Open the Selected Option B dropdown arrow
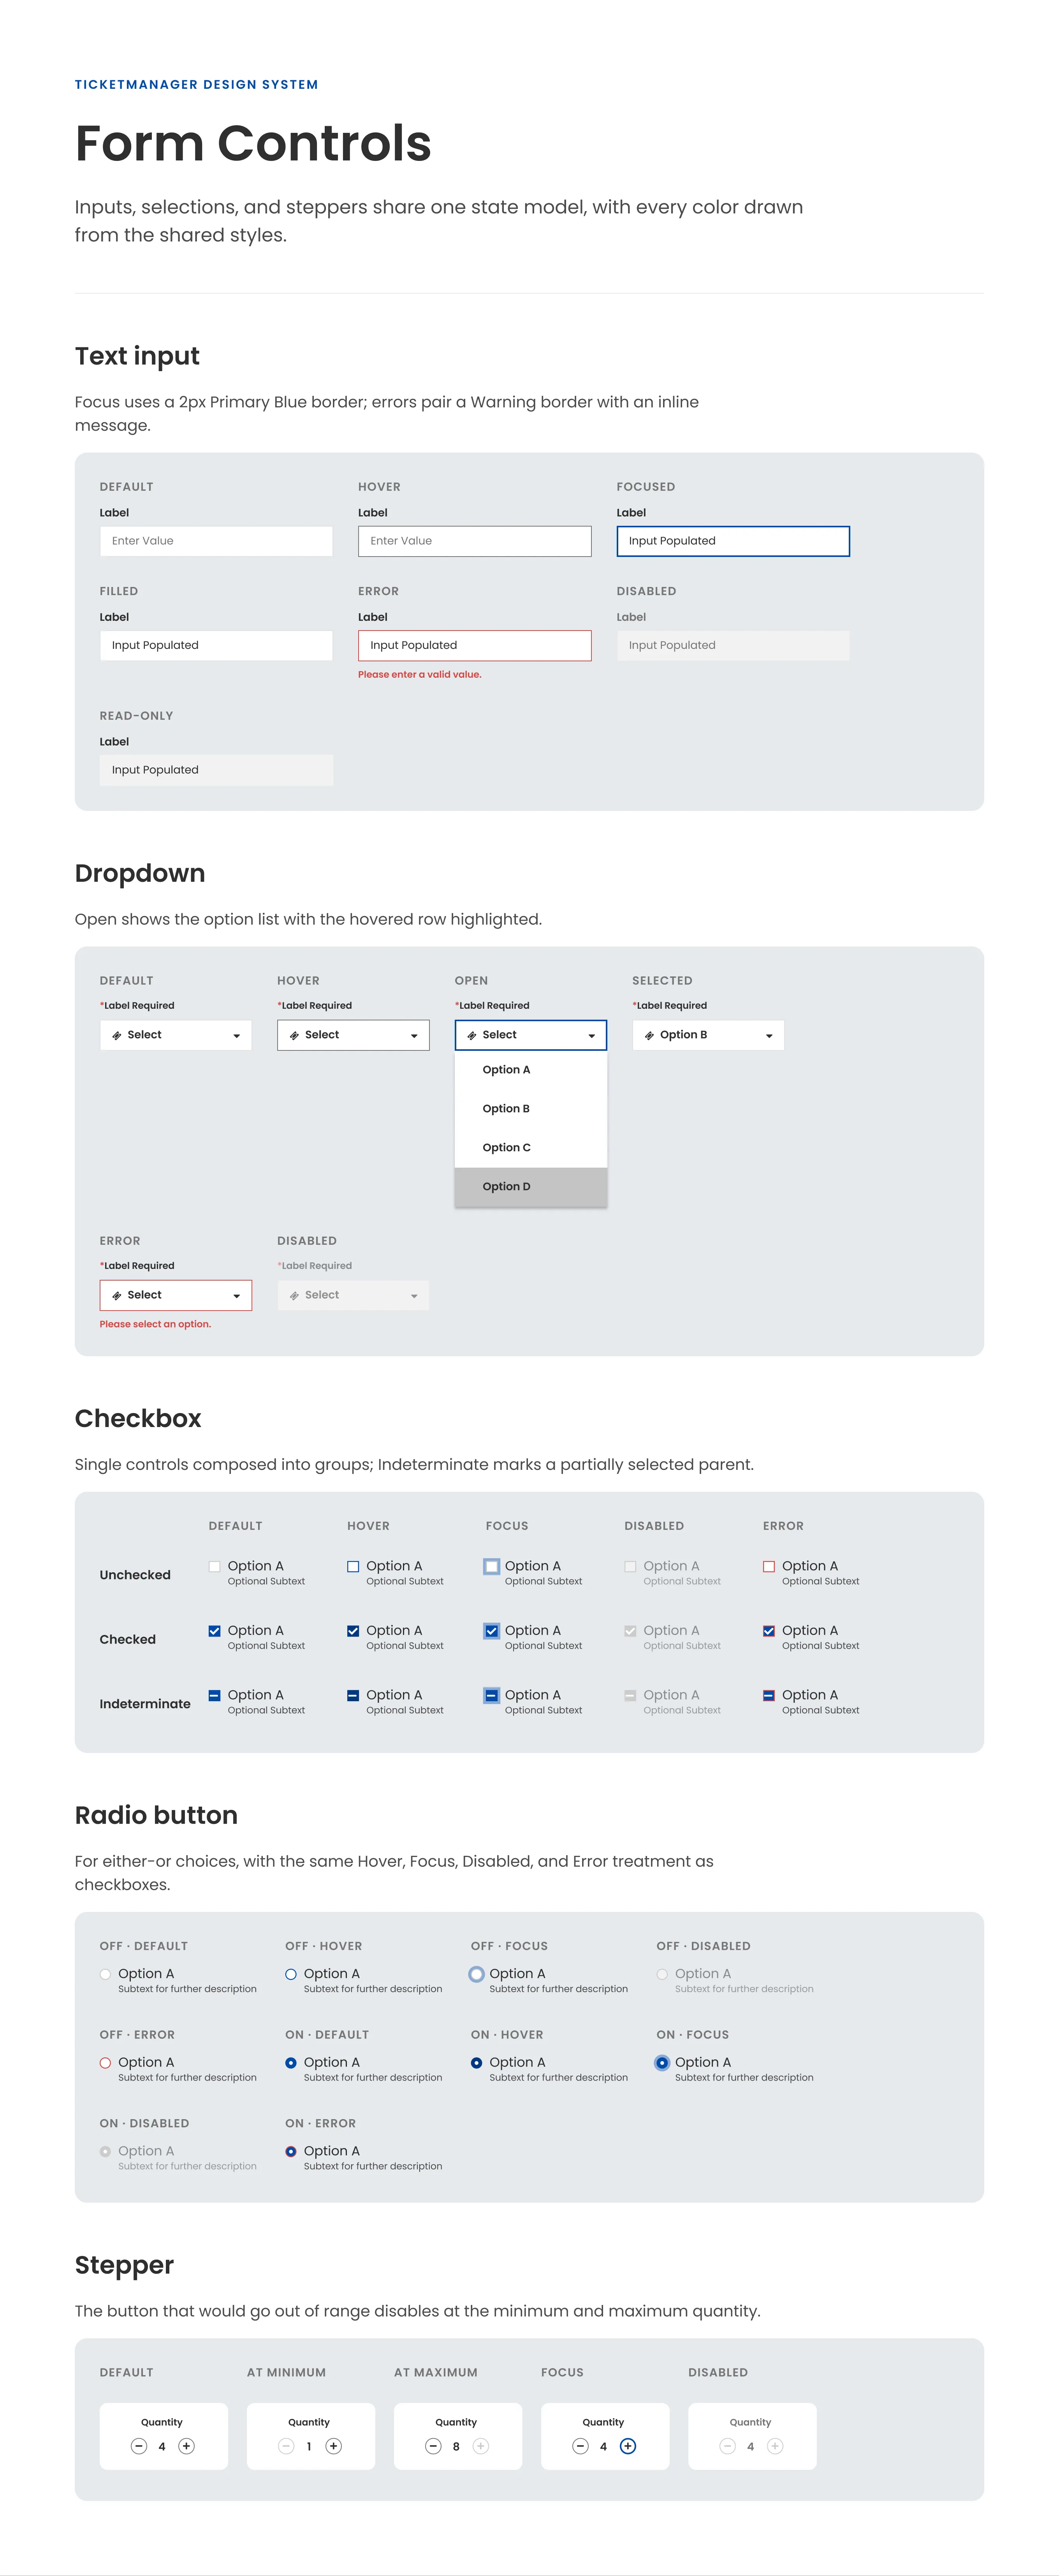 769,1036
